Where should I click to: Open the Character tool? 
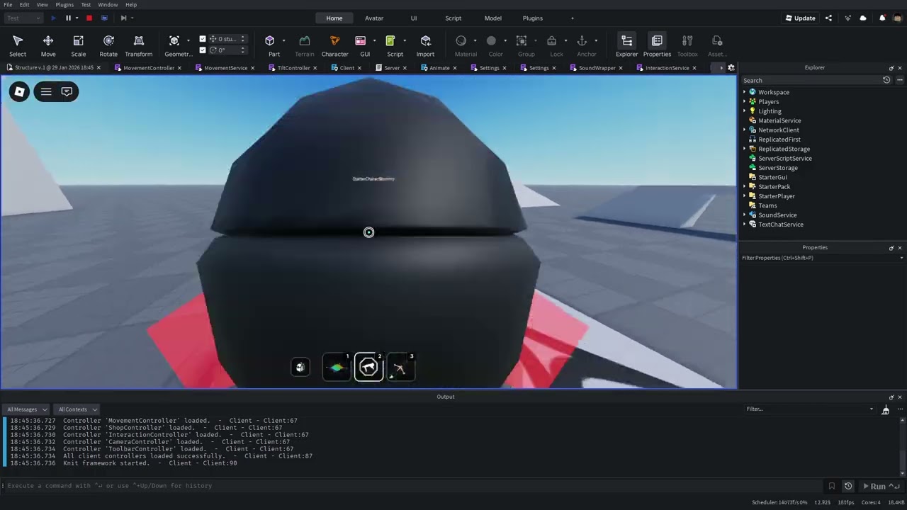[334, 46]
